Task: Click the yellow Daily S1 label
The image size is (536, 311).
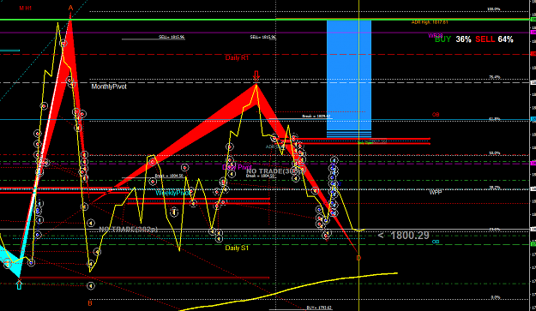Action: [x=237, y=248]
